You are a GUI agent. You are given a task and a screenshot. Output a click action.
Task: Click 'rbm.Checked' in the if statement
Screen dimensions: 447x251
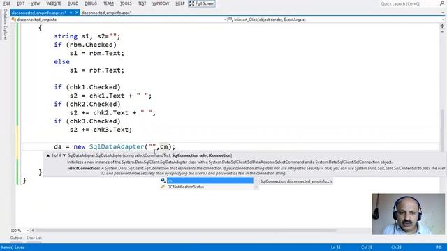(x=91, y=45)
